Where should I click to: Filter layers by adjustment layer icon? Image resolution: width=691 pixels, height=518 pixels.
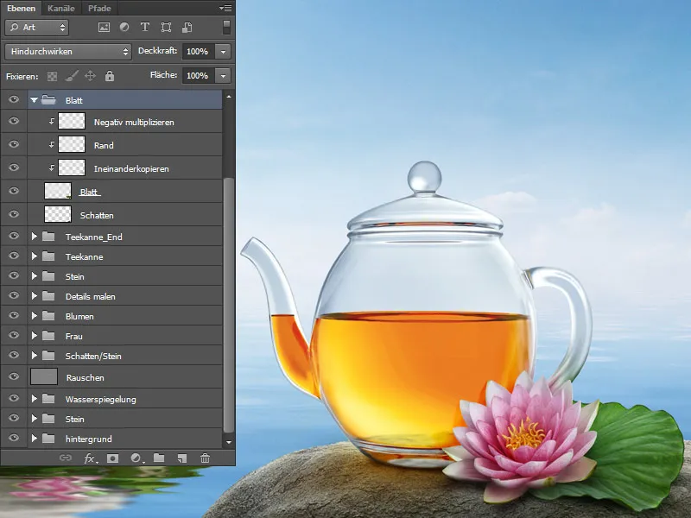pyautogui.click(x=124, y=28)
